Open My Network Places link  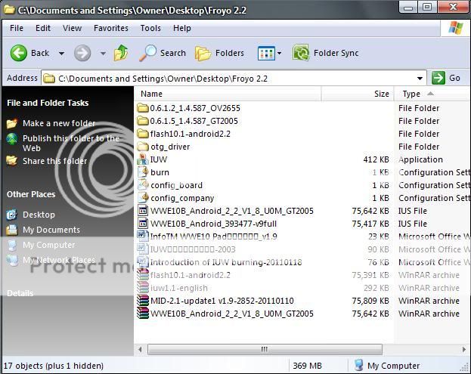[x=59, y=260]
